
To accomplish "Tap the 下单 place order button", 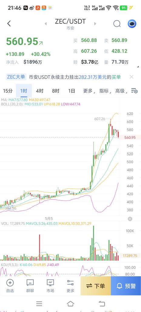I will click(x=96, y=286).
